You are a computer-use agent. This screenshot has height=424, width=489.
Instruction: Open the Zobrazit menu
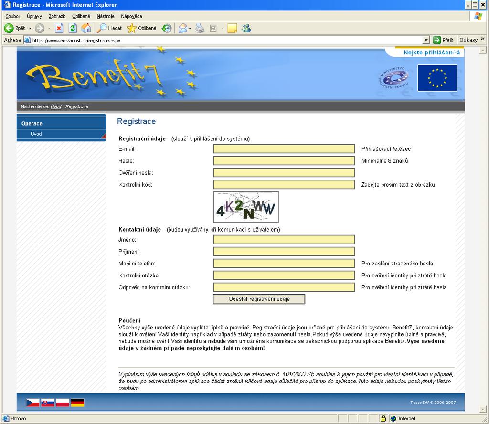tap(57, 16)
